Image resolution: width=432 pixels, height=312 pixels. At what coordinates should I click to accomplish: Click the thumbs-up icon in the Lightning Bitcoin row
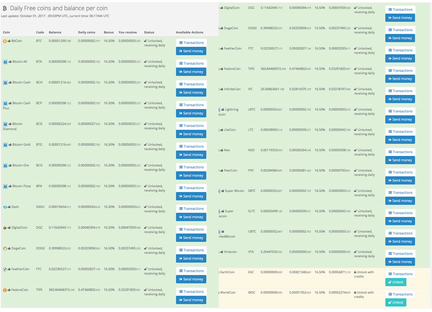(x=223, y=110)
